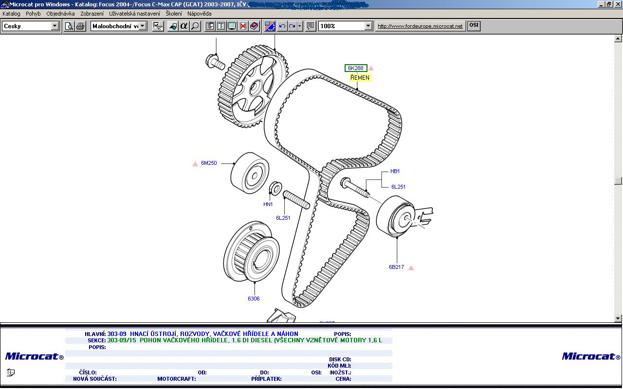Click the printer icon in toolbar
Viewport: 623px width, 389px height.
[80, 26]
